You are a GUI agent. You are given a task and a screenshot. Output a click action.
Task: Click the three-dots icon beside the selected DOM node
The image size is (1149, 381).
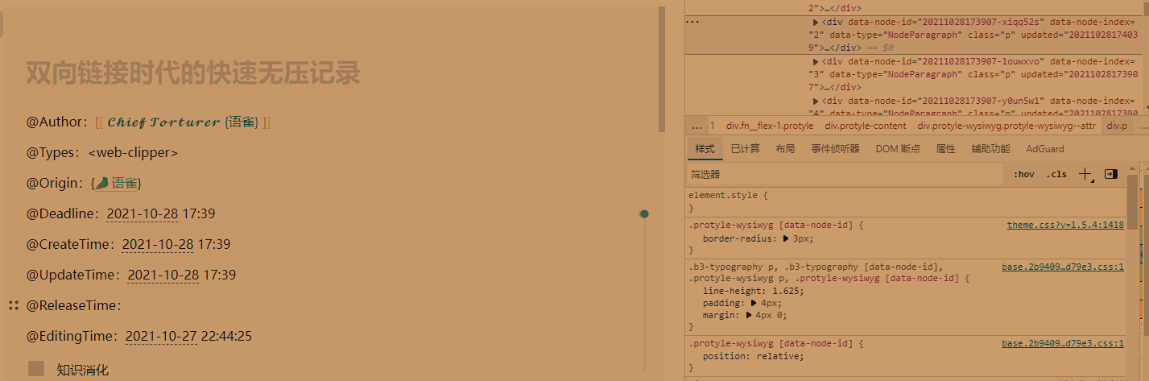(x=692, y=22)
